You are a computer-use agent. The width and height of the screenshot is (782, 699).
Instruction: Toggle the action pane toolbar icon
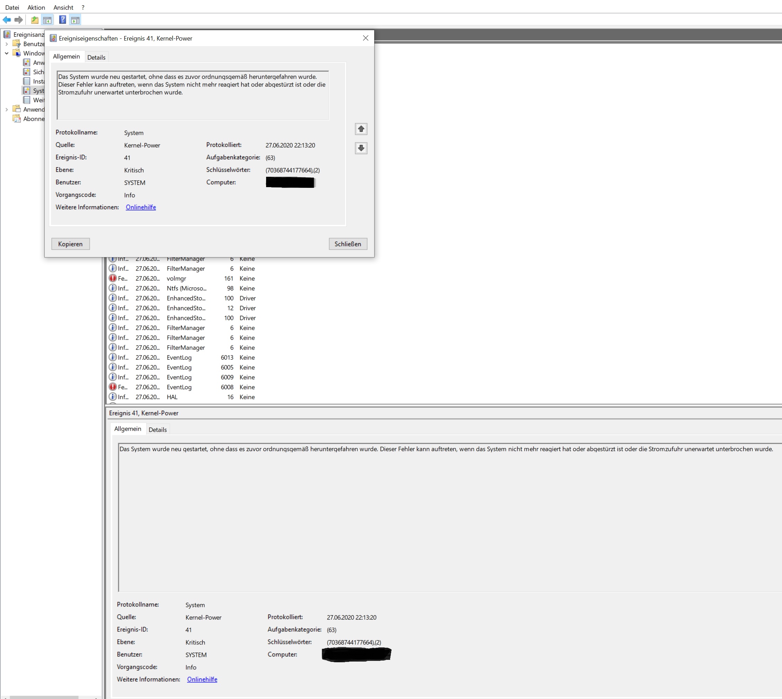(x=76, y=20)
